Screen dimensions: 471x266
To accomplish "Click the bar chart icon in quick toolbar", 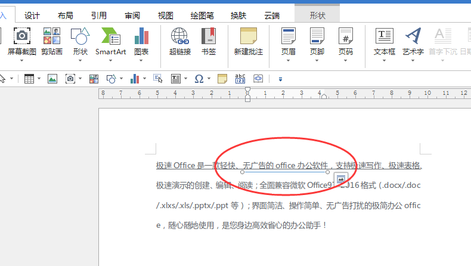I will coord(135,79).
